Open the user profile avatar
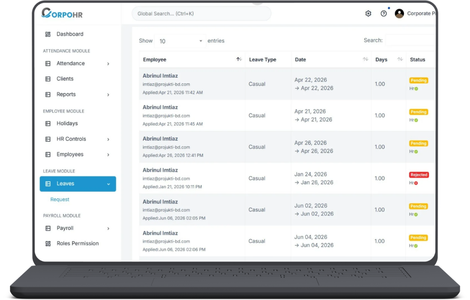The image size is (470, 300). coord(399,14)
